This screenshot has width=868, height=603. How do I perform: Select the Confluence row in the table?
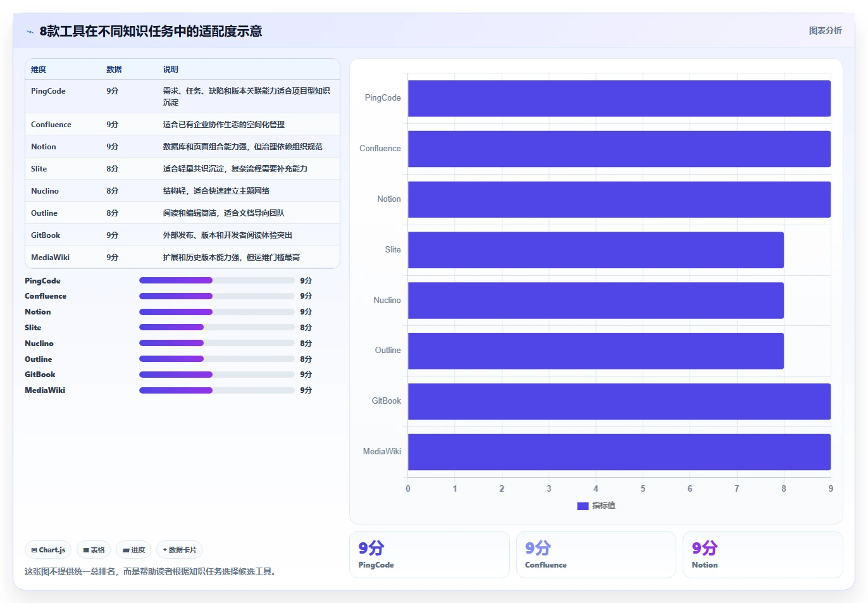pyautogui.click(x=182, y=124)
